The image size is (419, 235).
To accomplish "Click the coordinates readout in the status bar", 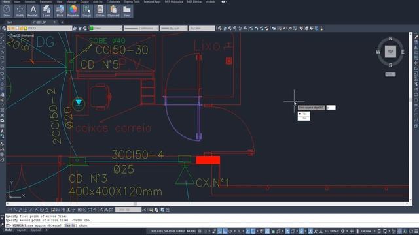I will tap(168, 231).
